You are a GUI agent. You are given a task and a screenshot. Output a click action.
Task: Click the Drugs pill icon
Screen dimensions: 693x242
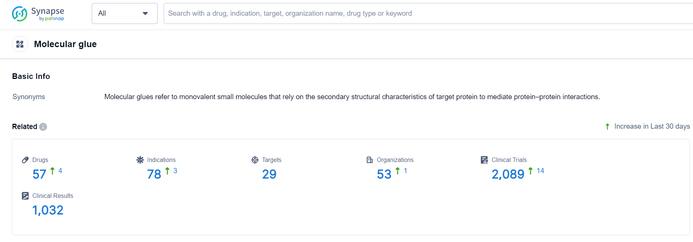coord(25,160)
